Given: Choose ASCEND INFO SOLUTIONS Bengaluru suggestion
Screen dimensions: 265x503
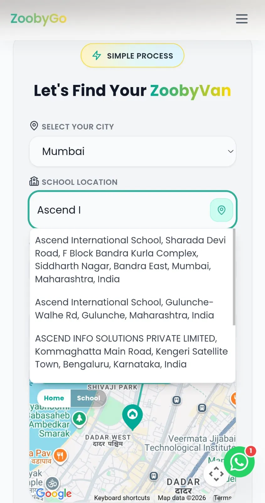Looking at the screenshot, I should click(131, 351).
